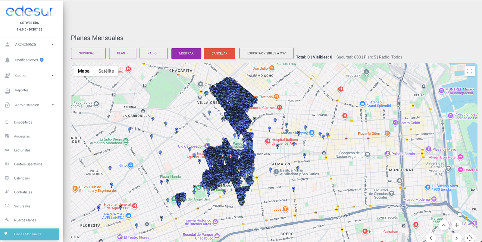Click the Lecturistas group icon

coord(7,150)
